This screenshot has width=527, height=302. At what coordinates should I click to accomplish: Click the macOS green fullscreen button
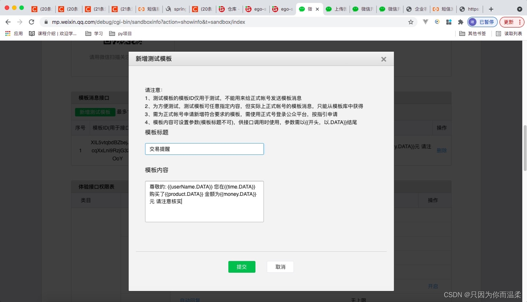click(x=22, y=8)
